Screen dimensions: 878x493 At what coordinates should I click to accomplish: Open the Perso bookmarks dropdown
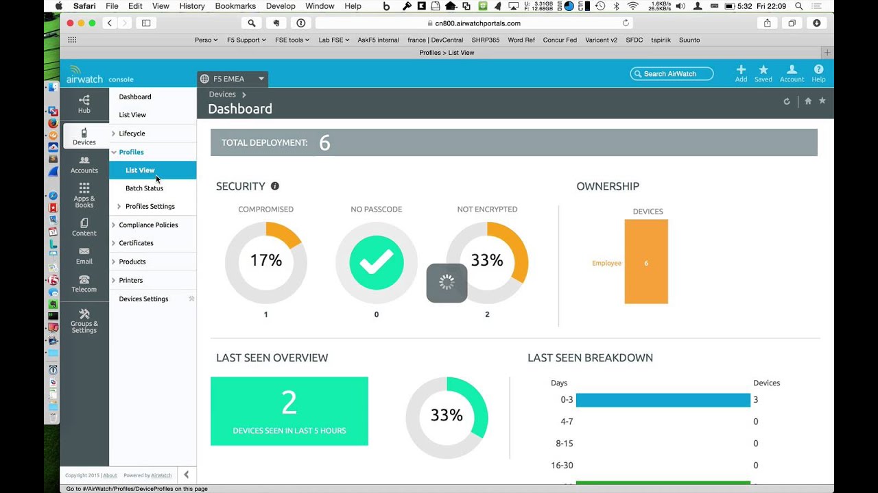pos(206,40)
